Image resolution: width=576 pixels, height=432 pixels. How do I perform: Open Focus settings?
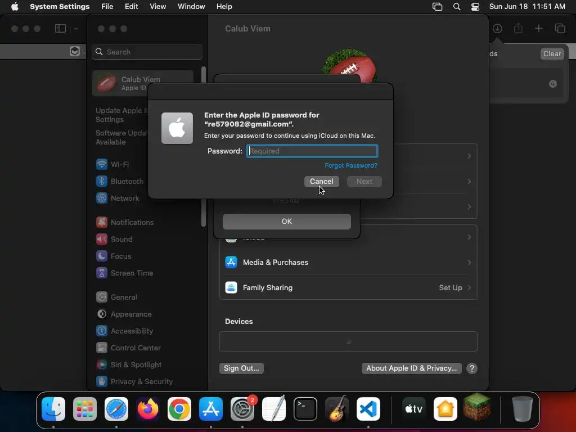point(114,256)
